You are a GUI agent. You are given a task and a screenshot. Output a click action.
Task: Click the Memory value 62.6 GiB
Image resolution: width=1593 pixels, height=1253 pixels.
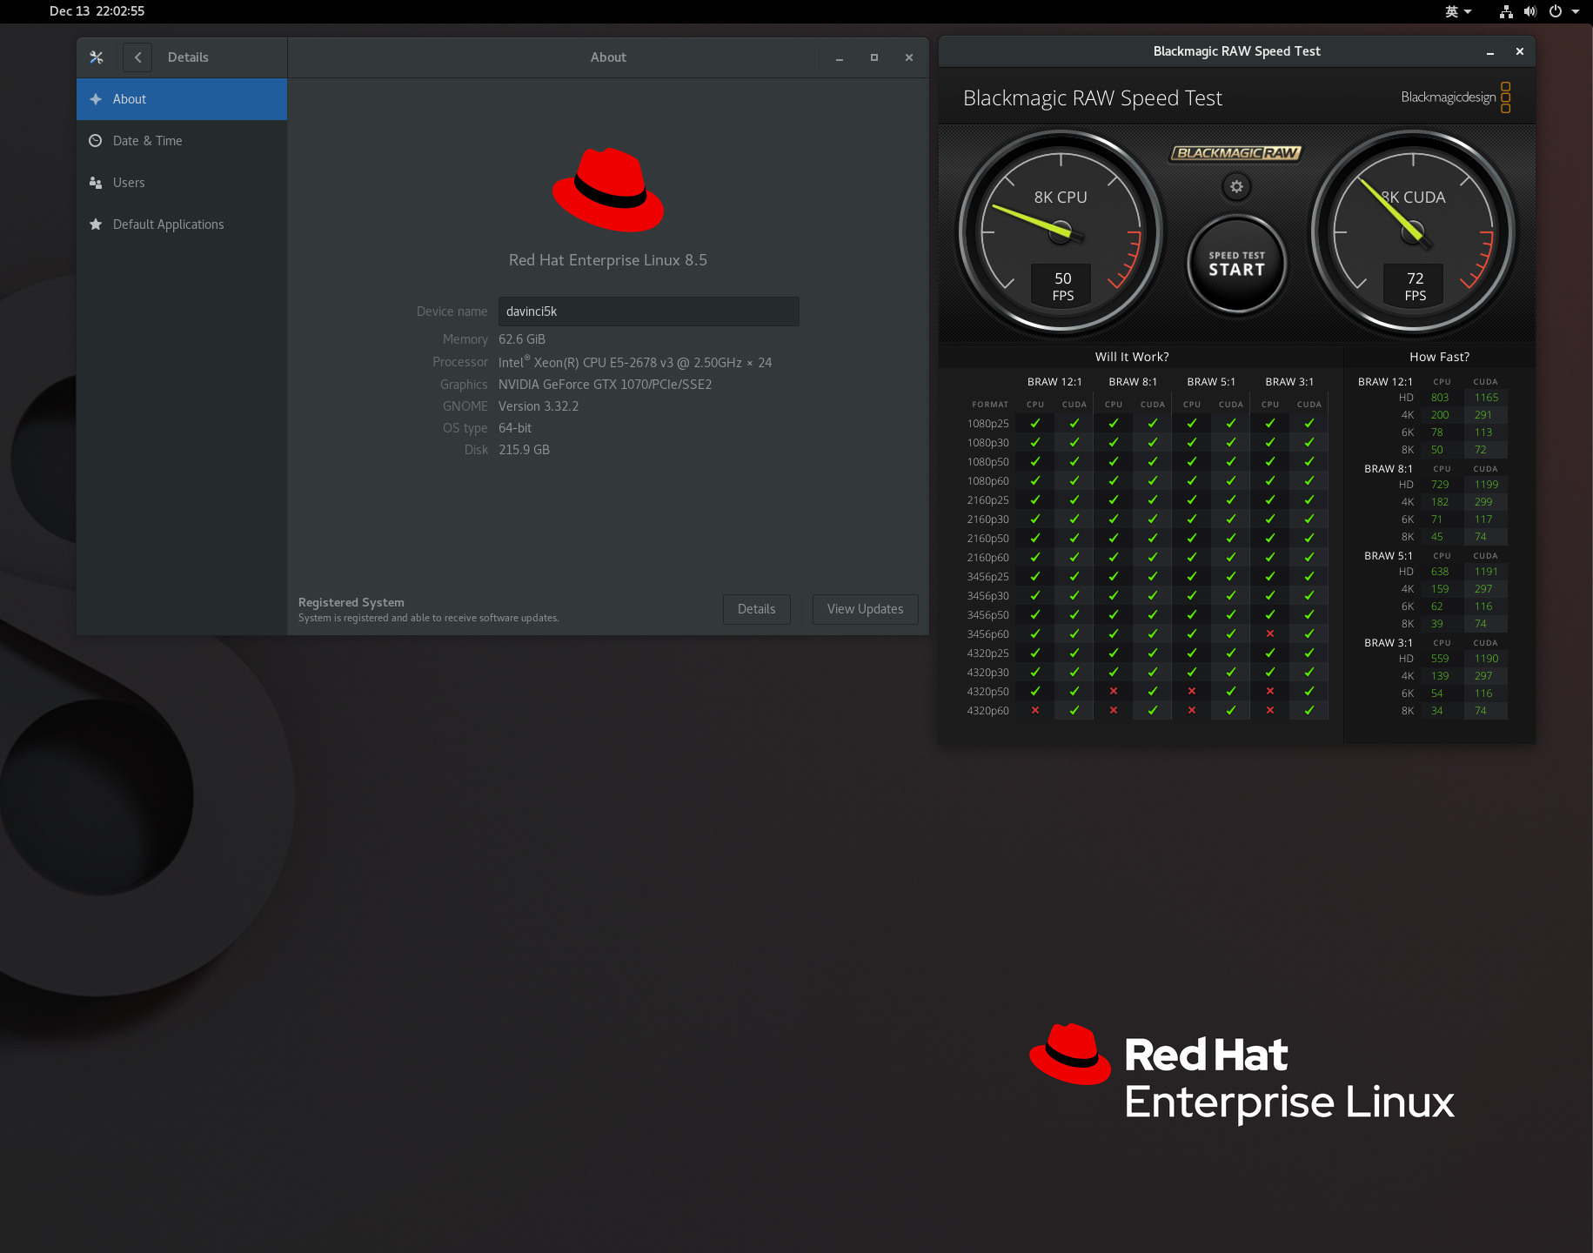click(x=522, y=339)
